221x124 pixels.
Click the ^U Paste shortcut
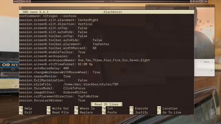[109, 113]
